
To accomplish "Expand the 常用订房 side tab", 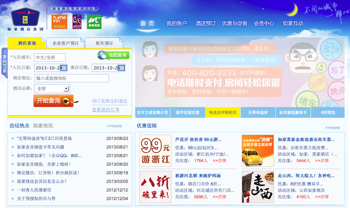I will pyautogui.click(x=4, y=63).
